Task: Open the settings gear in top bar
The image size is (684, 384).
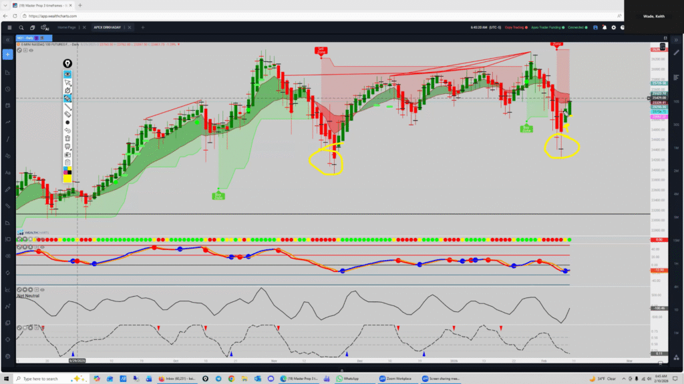Action: [x=613, y=27]
